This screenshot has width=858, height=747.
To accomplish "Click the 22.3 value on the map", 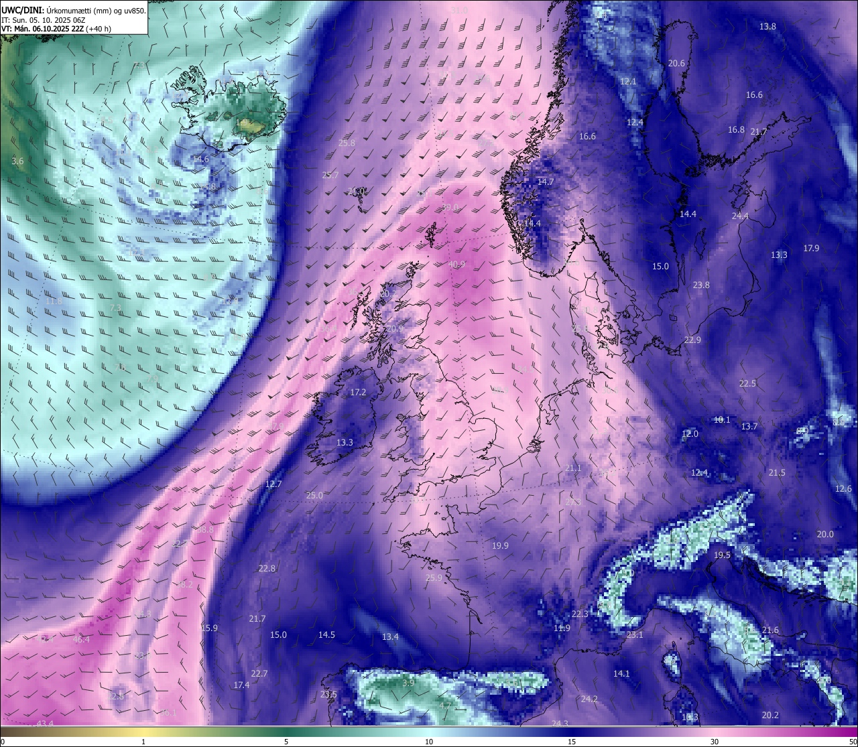I will pyautogui.click(x=580, y=614).
